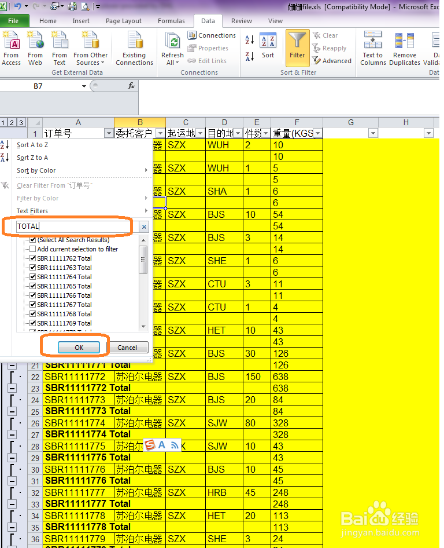The image size is (444, 548).
Task: Open the 委托客户 column filter dropdown
Action: coord(160,133)
